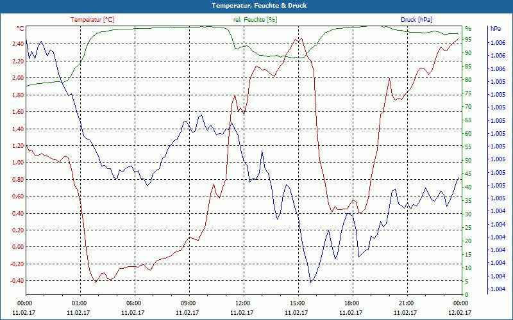Click the '30' humidity axis value
This screenshot has width=513, height=320.
coord(468,214)
